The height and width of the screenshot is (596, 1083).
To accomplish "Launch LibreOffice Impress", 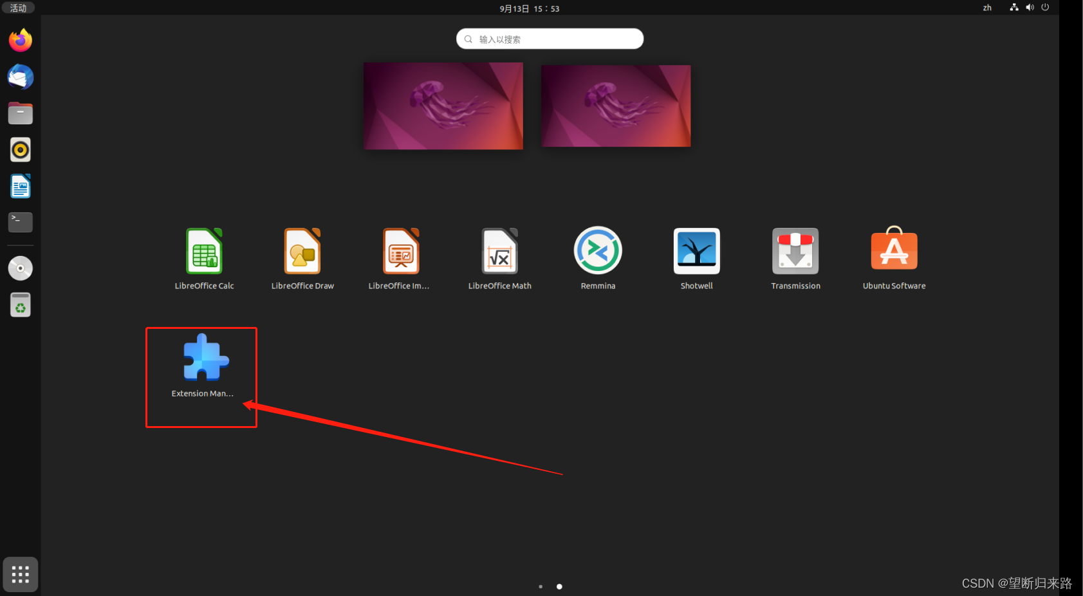I will (x=401, y=259).
